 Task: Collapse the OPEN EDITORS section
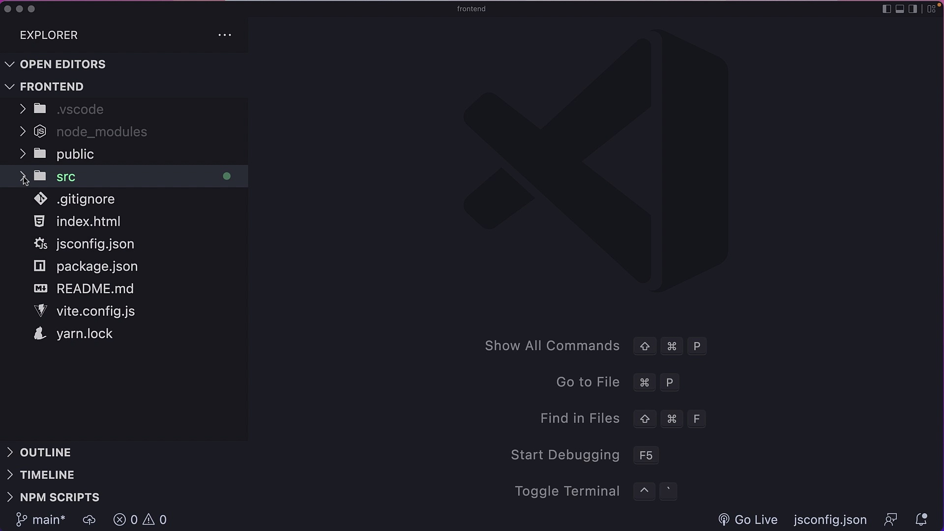(63, 64)
